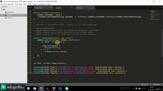Open the File menu
The height and width of the screenshot is (91, 163).
point(2,4)
